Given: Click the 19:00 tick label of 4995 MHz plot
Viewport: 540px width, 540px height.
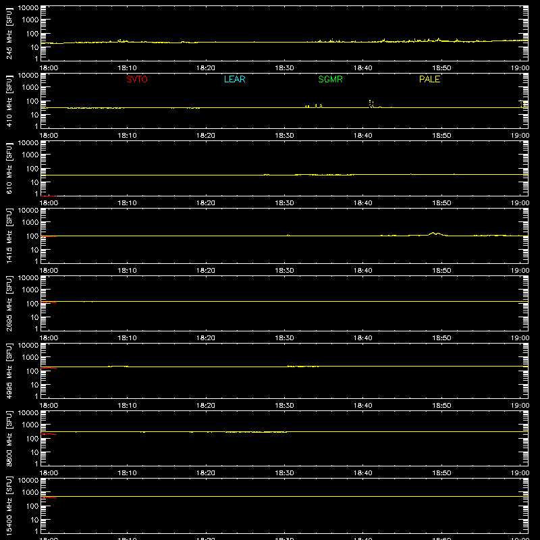Looking at the screenshot, I should click(x=520, y=406).
